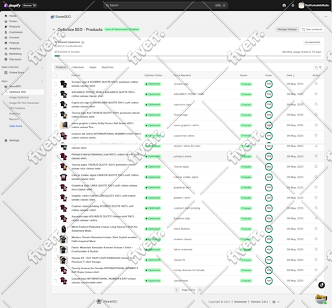
Task: Click the action icon for Capricorn sign row
Action: [x=316, y=104]
